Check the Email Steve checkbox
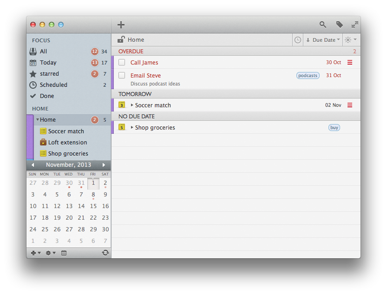387x295 pixels. tap(122, 75)
